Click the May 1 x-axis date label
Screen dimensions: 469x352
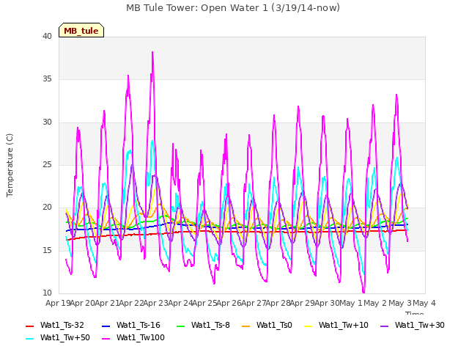point(351,303)
